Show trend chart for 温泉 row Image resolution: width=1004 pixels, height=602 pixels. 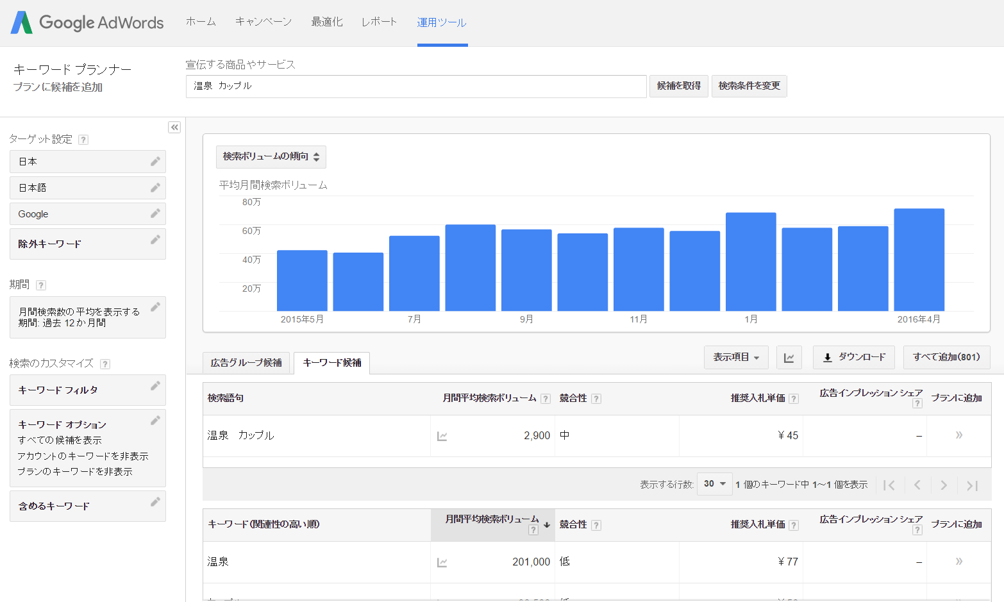pos(442,562)
